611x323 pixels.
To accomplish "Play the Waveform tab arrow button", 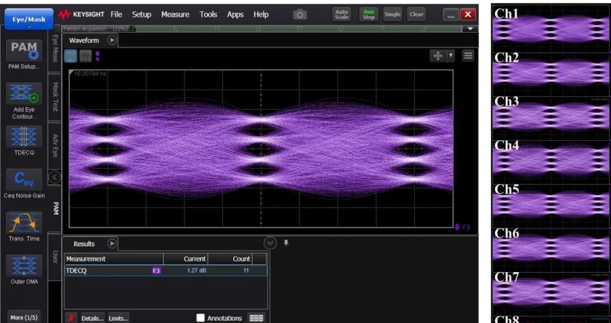I will (112, 40).
